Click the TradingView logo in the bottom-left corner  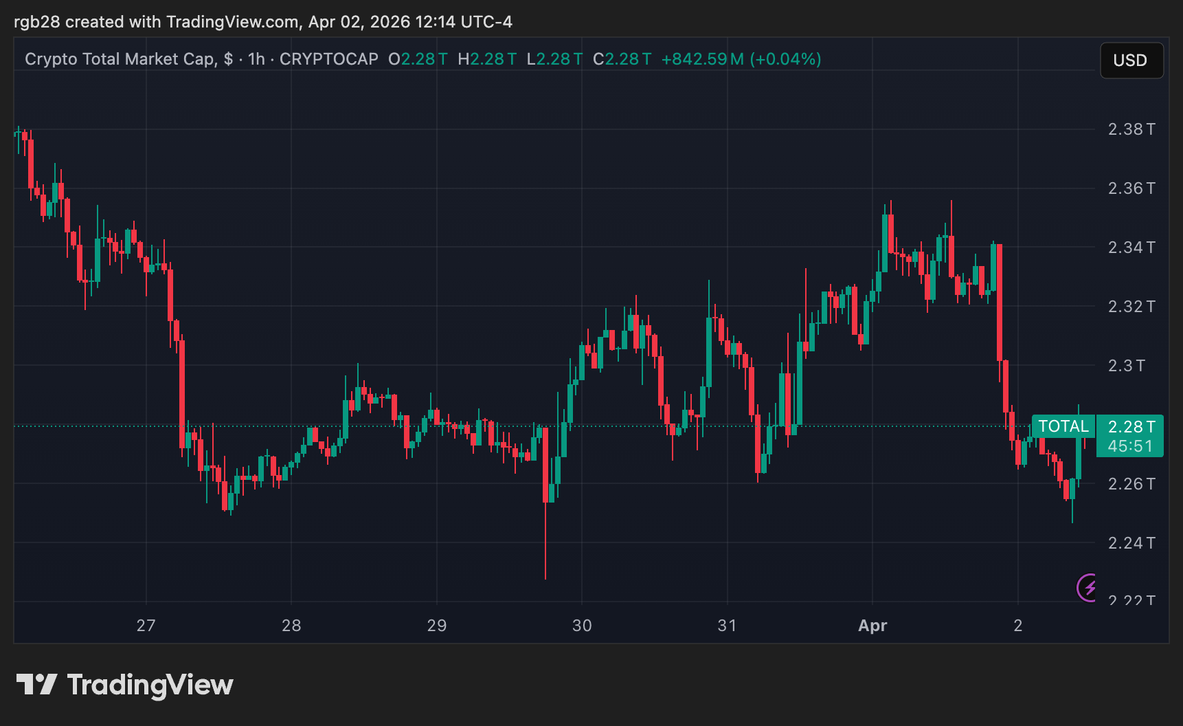click(x=127, y=684)
